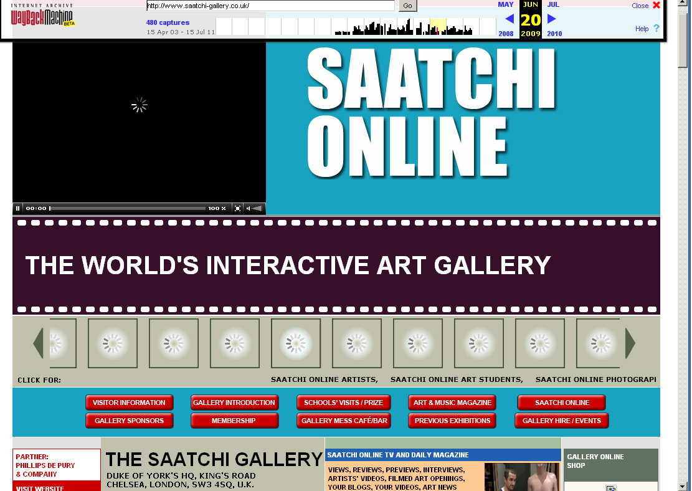Image resolution: width=692 pixels, height=491 pixels.
Task: Select the 2008 year link
Action: click(x=506, y=34)
